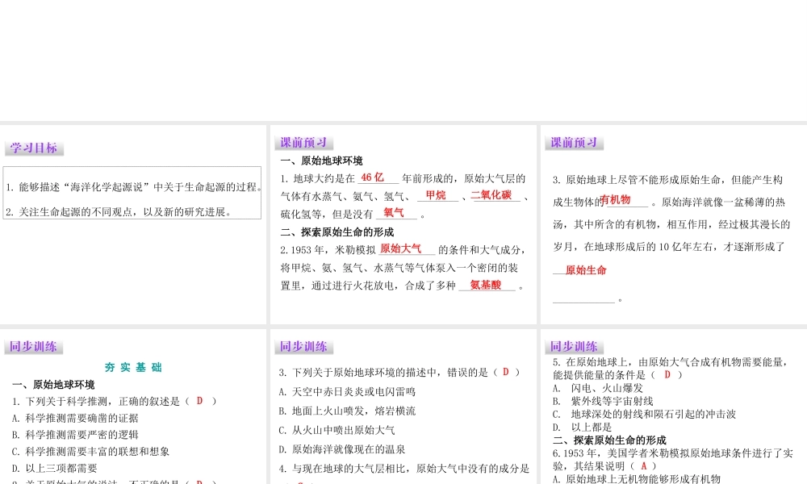Click the line beginning 1.地球大约是在
Image resolution: width=807 pixels, height=484 pixels.
tap(403, 178)
